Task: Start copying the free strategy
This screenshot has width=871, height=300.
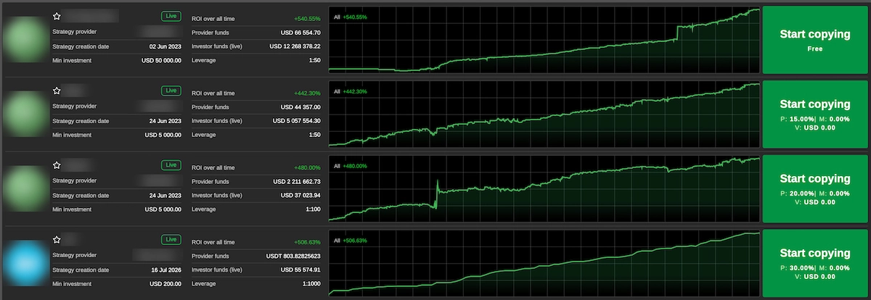Action: [814, 39]
